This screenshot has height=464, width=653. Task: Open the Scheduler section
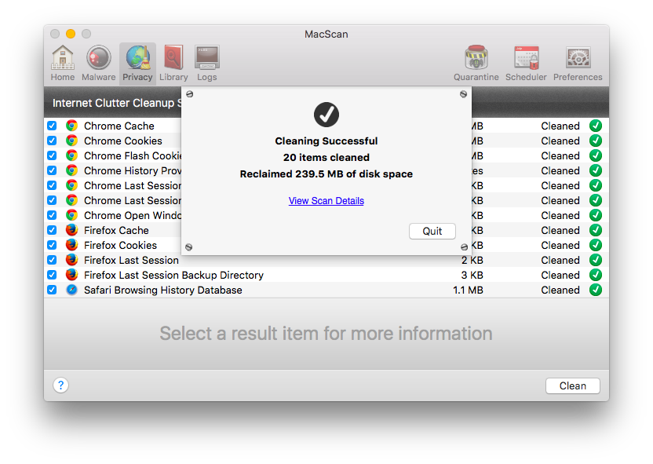526,64
